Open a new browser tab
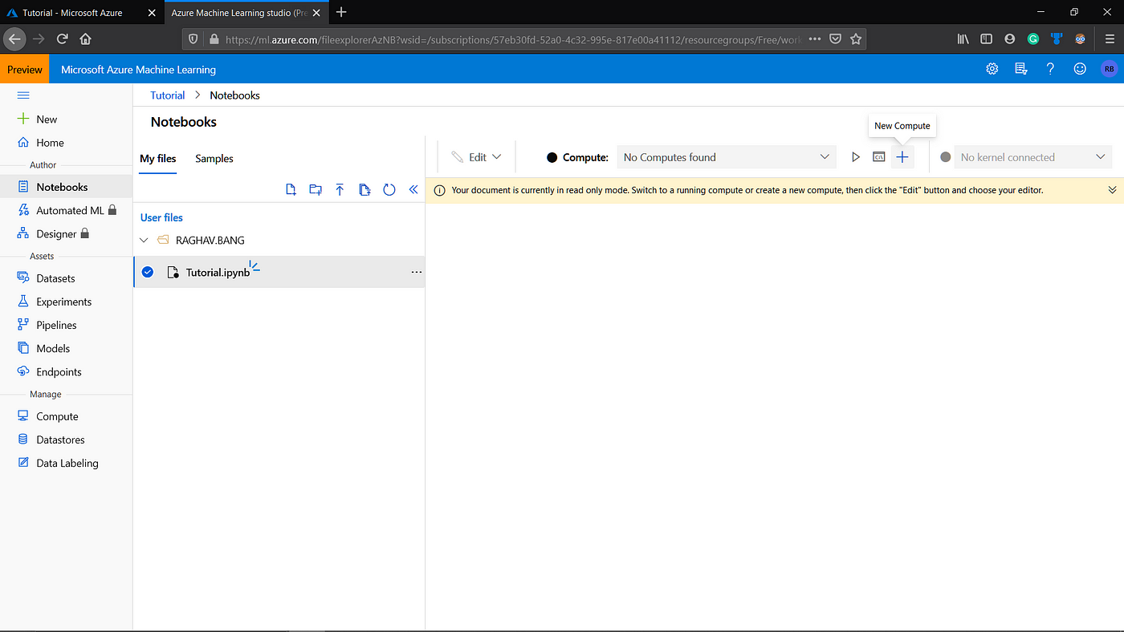This screenshot has width=1124, height=632. (x=341, y=12)
